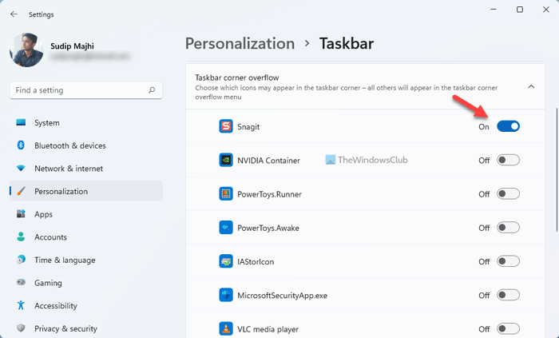Minimize the Settings window
559x338 pixels.
click(494, 10)
